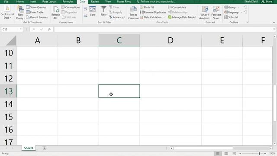The width and height of the screenshot is (277, 156).
Task: Open Get External Data menu
Action: (x=7, y=13)
